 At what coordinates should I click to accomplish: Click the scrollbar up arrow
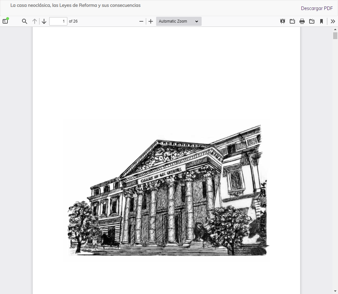click(x=335, y=29)
